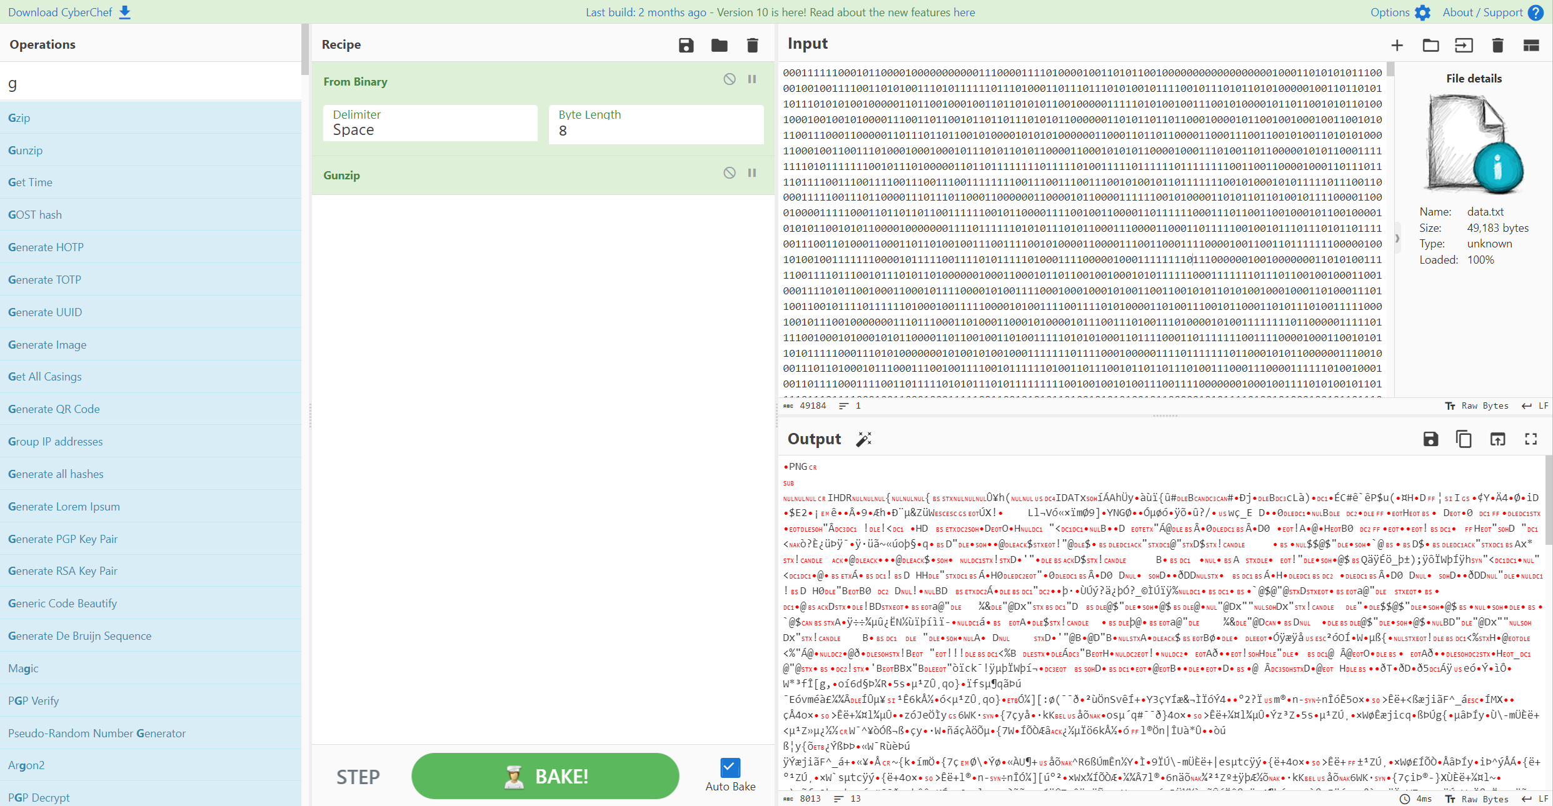Disable the From Binary operation
Image resolution: width=1553 pixels, height=806 pixels.
(x=729, y=79)
